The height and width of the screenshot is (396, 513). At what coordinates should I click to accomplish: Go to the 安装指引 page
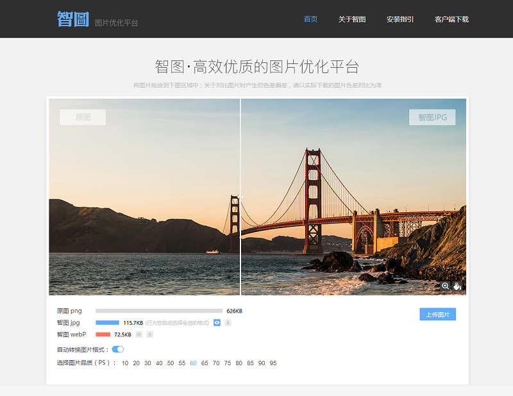coord(400,19)
